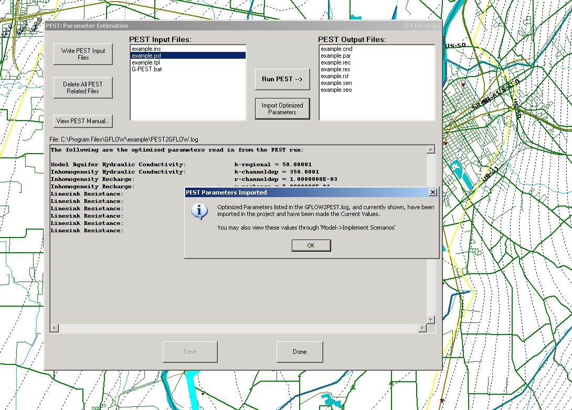Screen dimensions: 572x410
Task: Click the log horizontal scroll left arrow
Action: tap(55, 328)
